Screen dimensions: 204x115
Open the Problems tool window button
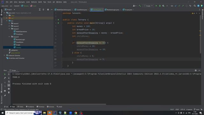coord(30,107)
